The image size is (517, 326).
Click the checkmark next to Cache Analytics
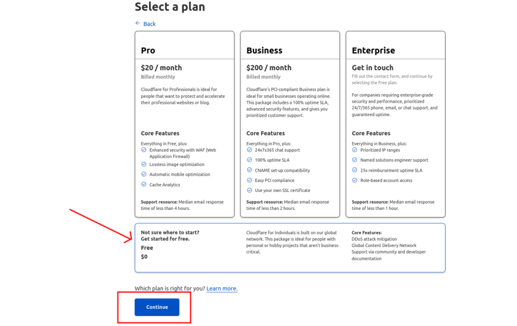click(x=144, y=185)
